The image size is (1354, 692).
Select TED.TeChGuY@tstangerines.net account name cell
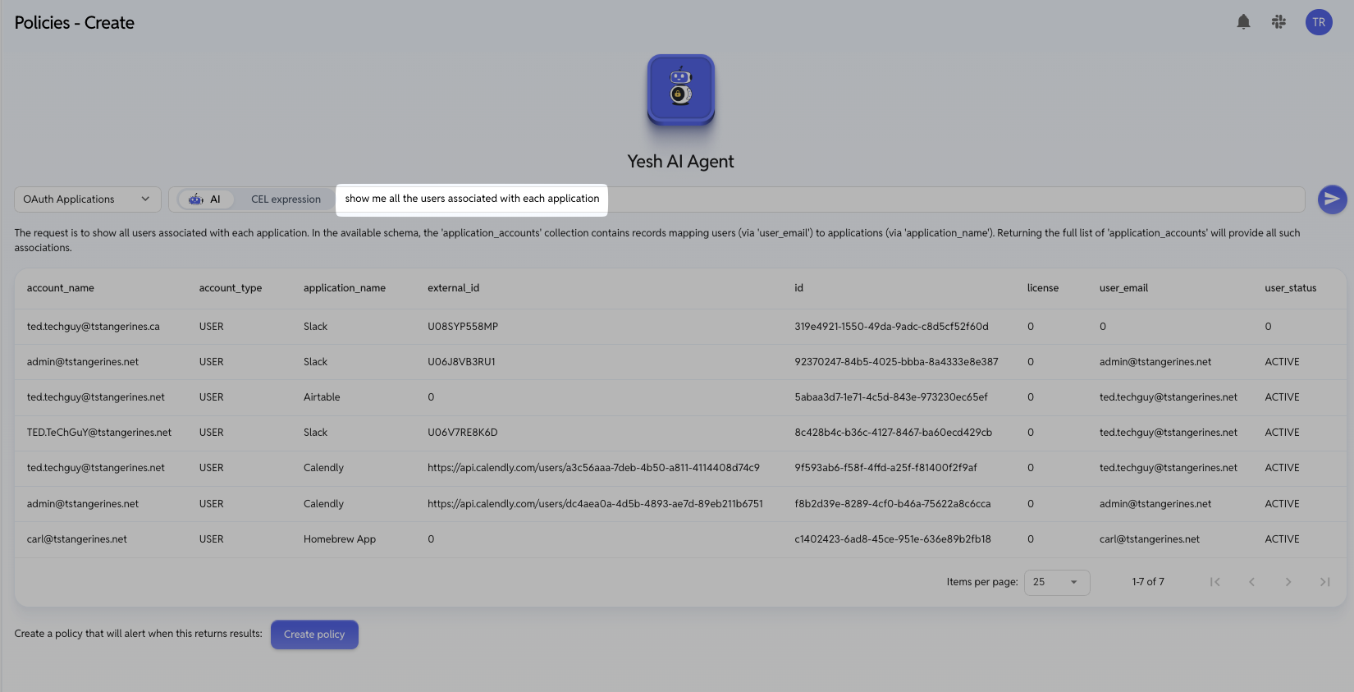pyautogui.click(x=99, y=433)
